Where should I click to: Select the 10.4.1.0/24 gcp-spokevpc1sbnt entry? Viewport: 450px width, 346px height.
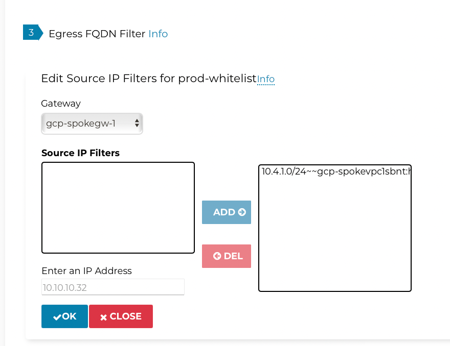click(x=335, y=172)
